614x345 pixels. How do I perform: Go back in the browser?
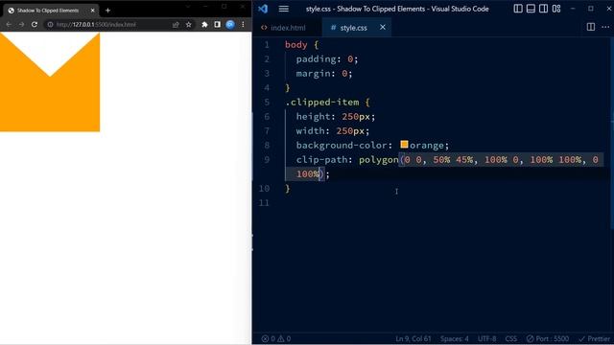tap(9, 24)
